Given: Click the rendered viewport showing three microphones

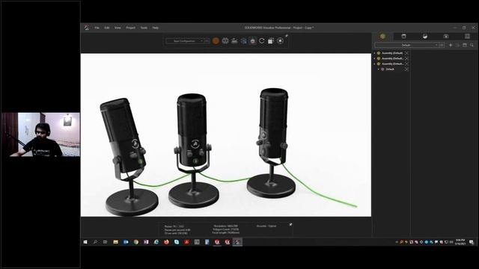Looking at the screenshot, I should click(x=226, y=135).
